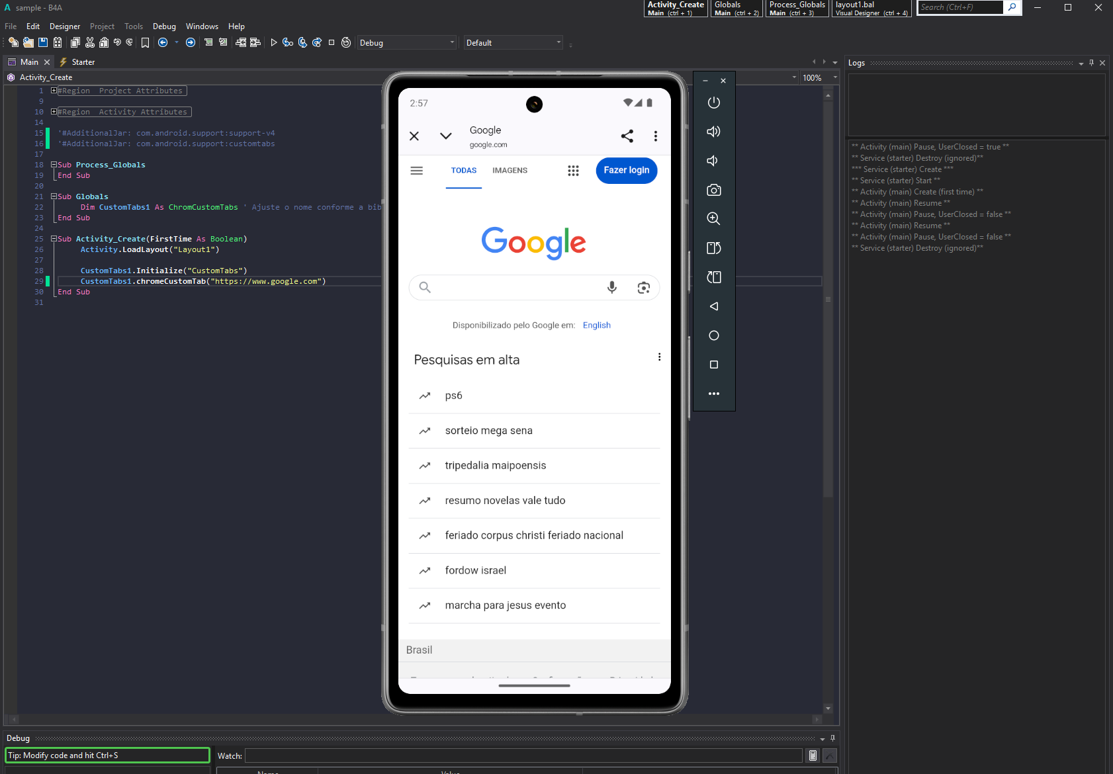This screenshot has height=774, width=1113.
Task: Open Google Lens camera search
Action: point(643,287)
